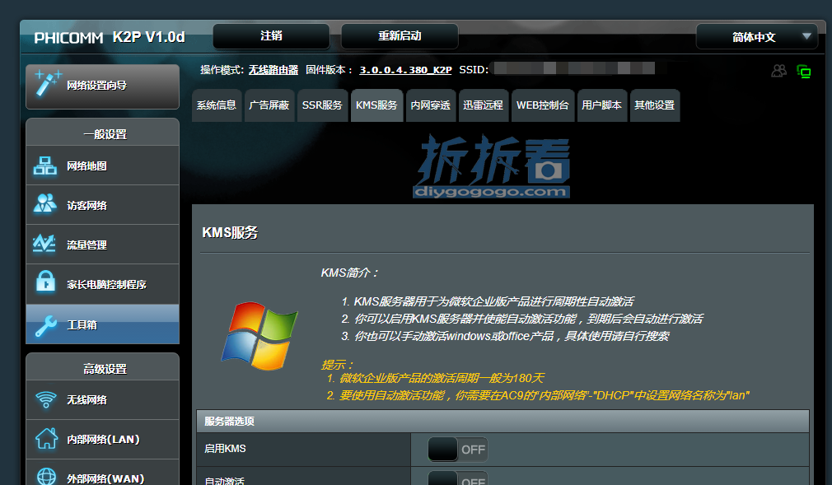
Task: Toggle the 启用KMS switch on
Action: pos(457,450)
